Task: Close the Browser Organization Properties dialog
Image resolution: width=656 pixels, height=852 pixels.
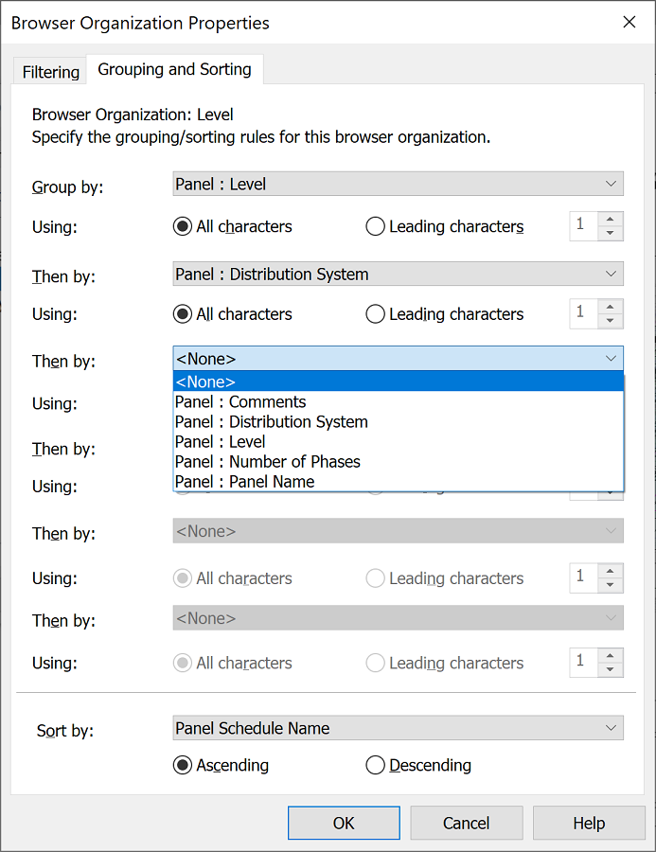Action: point(629,23)
